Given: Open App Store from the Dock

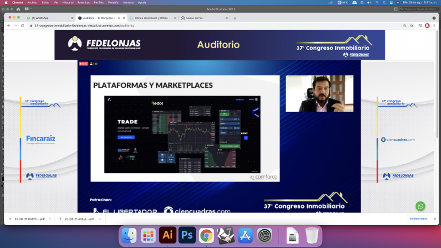Looking at the screenshot, I should tap(245, 235).
